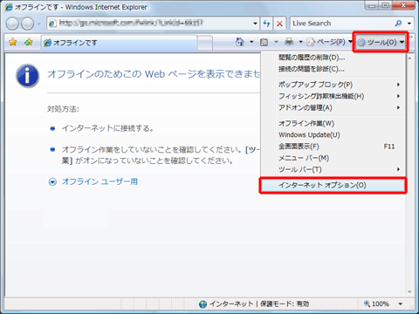
Task: Open ポップアップ ブロック(P) submenu
Action: 333,85
